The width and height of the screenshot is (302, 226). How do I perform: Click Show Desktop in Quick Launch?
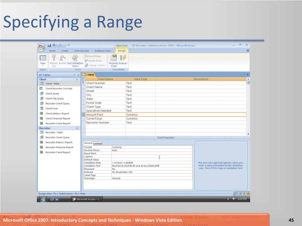[x=52, y=199]
